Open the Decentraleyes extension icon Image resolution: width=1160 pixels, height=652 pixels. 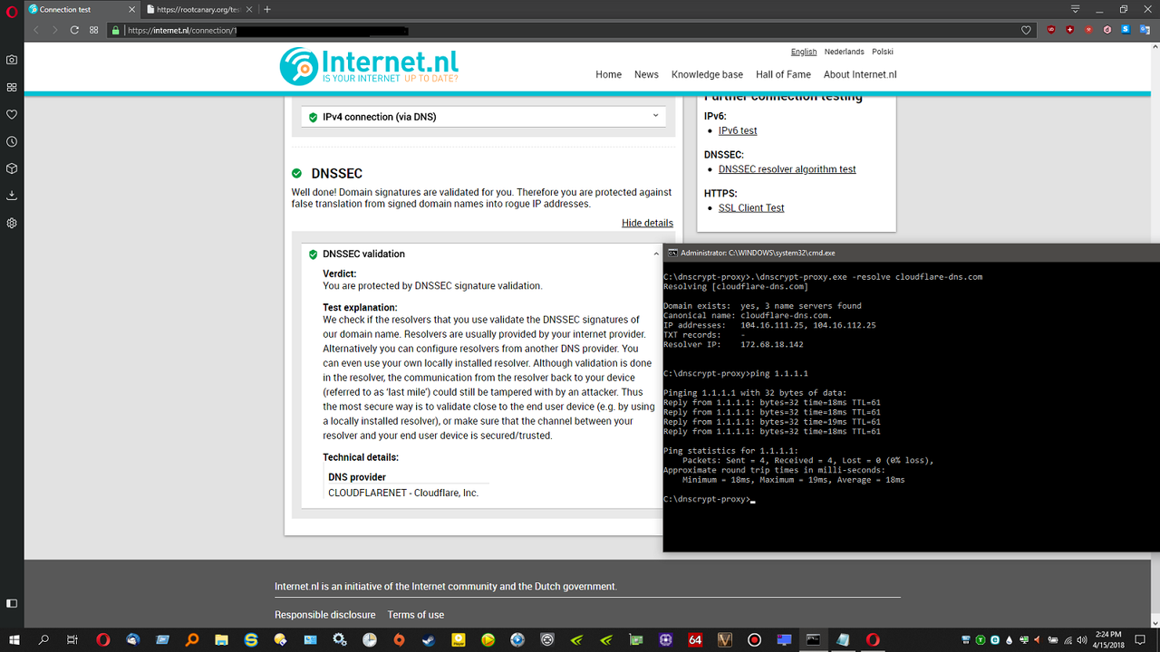(x=1107, y=29)
